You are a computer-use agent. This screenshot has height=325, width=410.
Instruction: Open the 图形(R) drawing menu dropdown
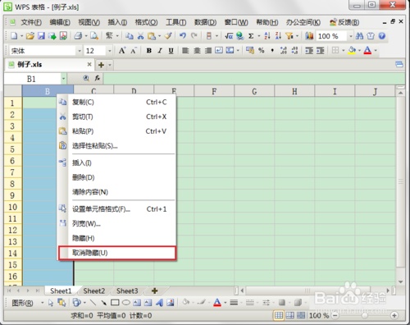point(43,303)
